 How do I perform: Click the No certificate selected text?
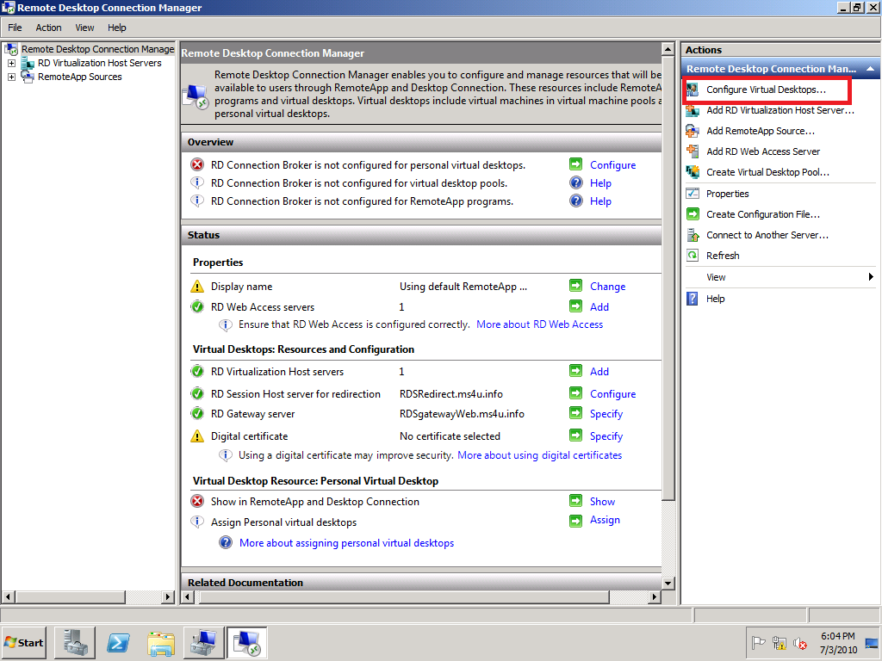tap(450, 436)
